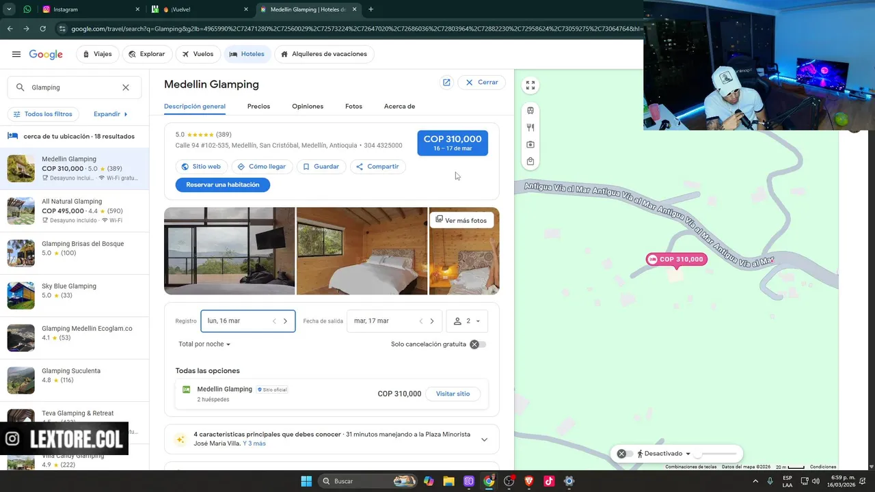The image size is (875, 492).
Task: Open Brave browser from the taskbar
Action: pos(529,481)
